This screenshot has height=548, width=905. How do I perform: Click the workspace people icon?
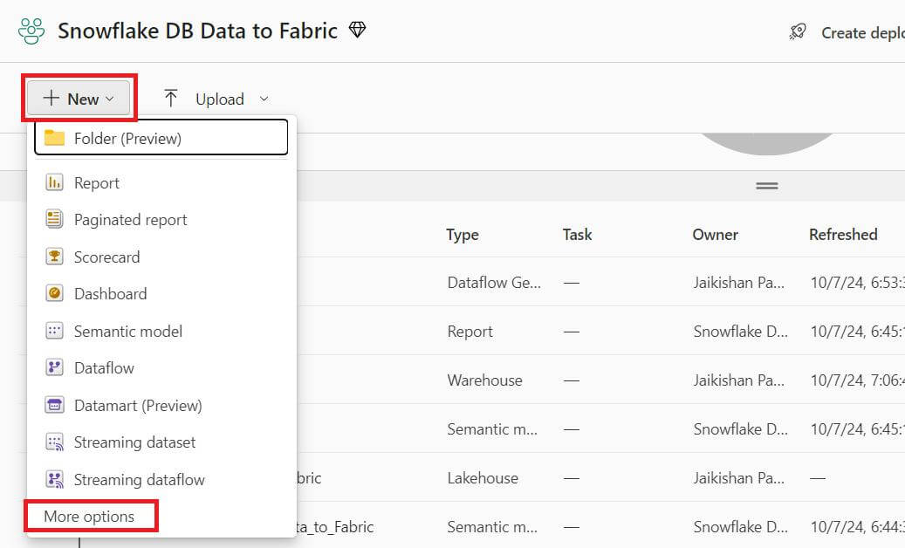(31, 31)
